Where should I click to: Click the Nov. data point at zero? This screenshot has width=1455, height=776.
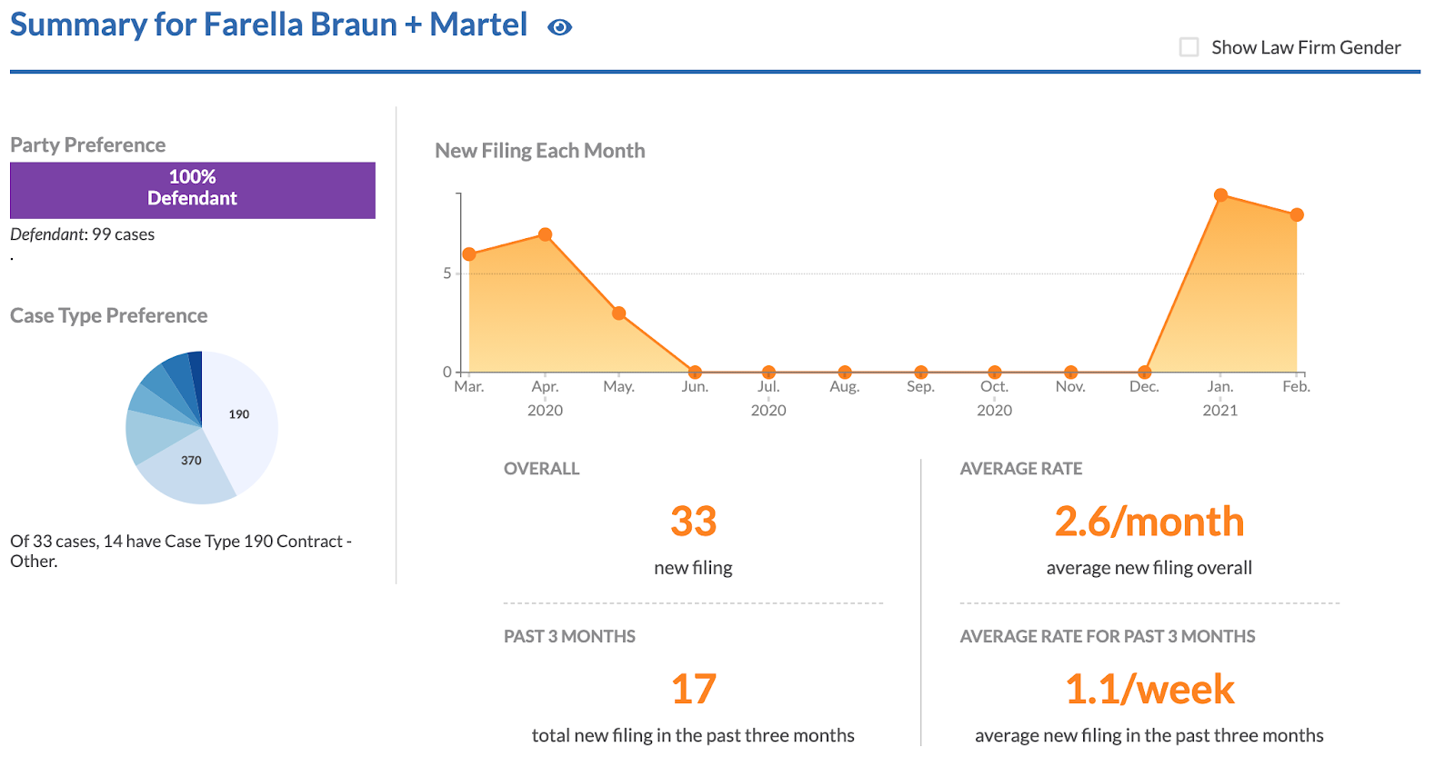(1070, 373)
